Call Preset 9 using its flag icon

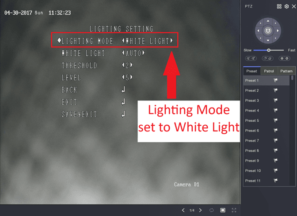[276, 160]
